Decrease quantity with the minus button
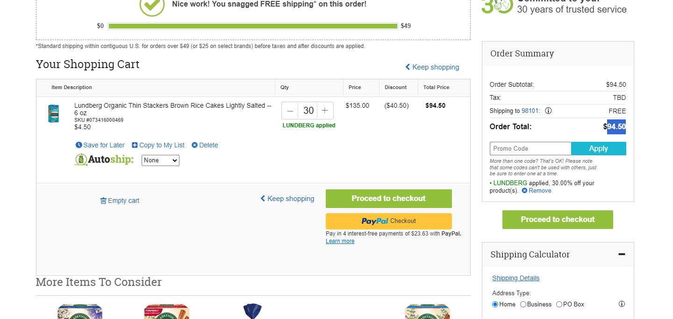This screenshot has width=673, height=319. click(x=290, y=111)
